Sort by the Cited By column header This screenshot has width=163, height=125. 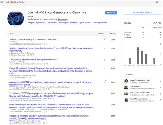(100, 34)
